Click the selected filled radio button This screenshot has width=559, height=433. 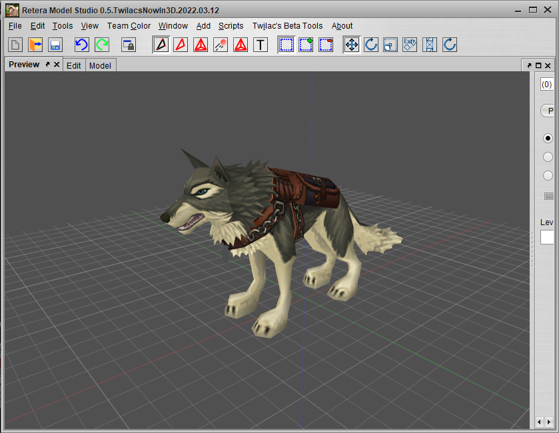point(548,139)
